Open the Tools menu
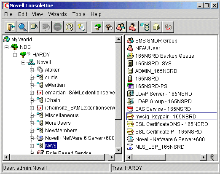The width and height of the screenshot is (220, 174). (79, 14)
